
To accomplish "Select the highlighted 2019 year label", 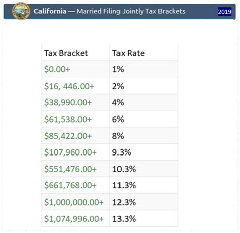I will [x=224, y=12].
